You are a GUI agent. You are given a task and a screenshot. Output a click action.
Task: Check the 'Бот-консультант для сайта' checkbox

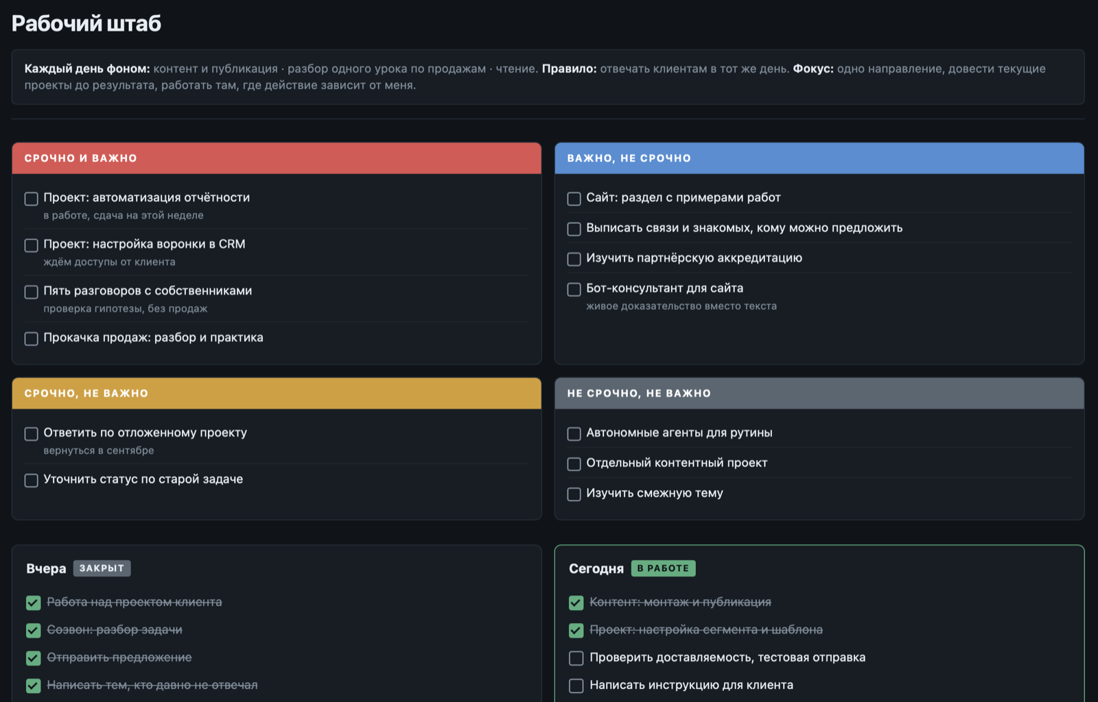[574, 289]
